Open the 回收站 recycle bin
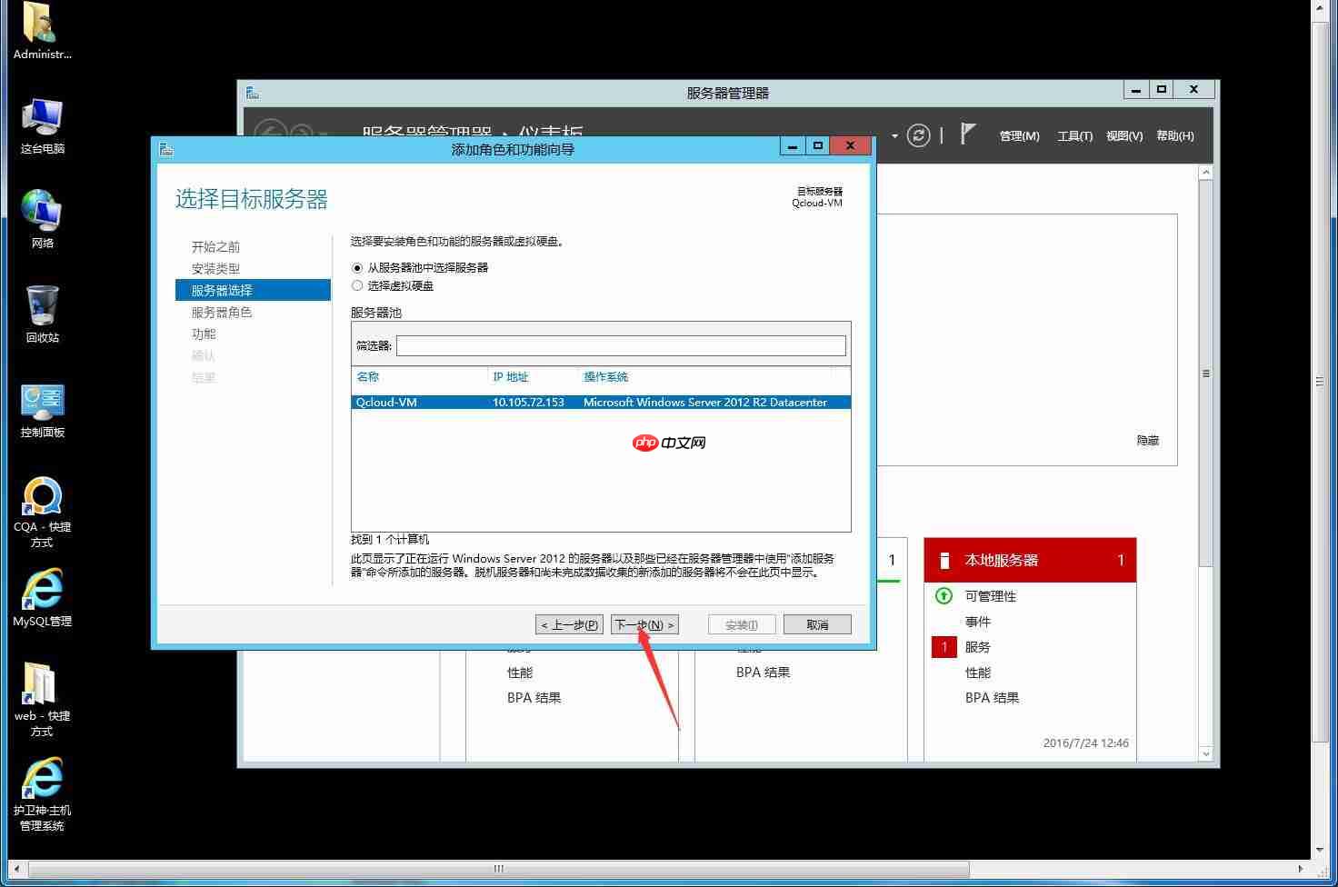The height and width of the screenshot is (887, 1338). click(x=41, y=304)
